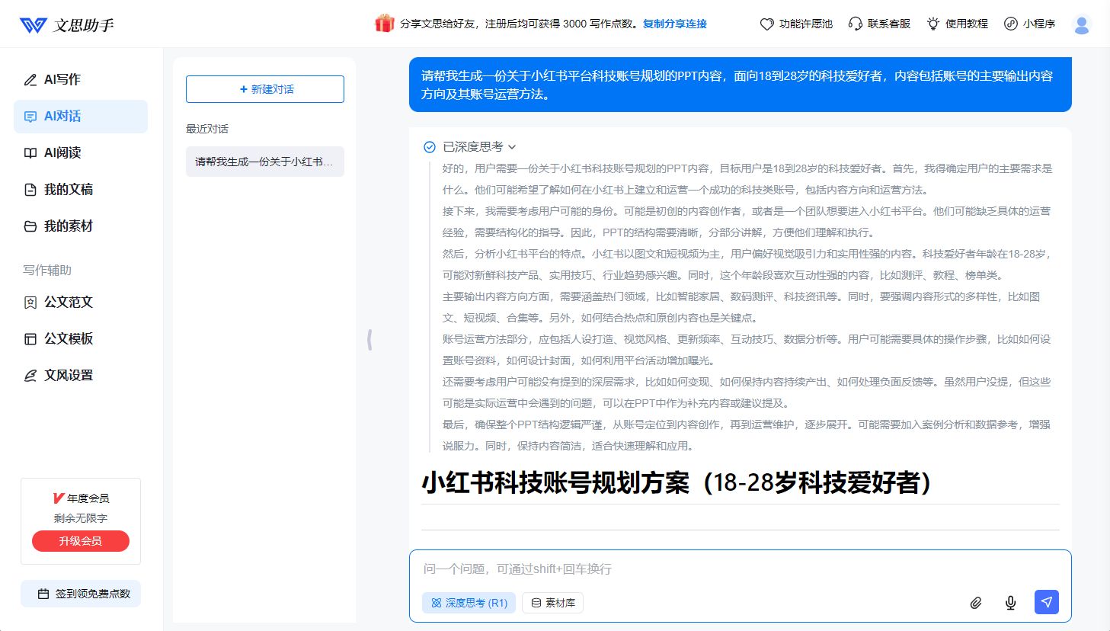Screen dimensions: 1110x631
Task: Open the AI写作 menu item
Action: (81, 79)
